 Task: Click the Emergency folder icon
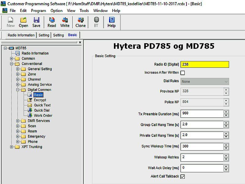[x=24, y=136]
